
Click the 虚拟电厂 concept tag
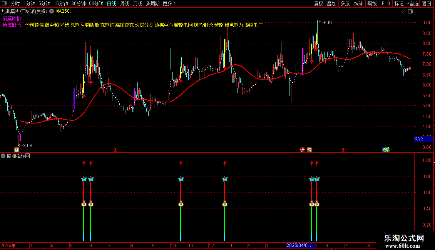tap(253, 25)
